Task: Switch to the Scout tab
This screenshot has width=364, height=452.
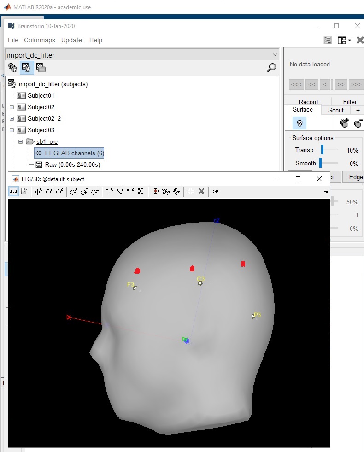Action: click(336, 110)
